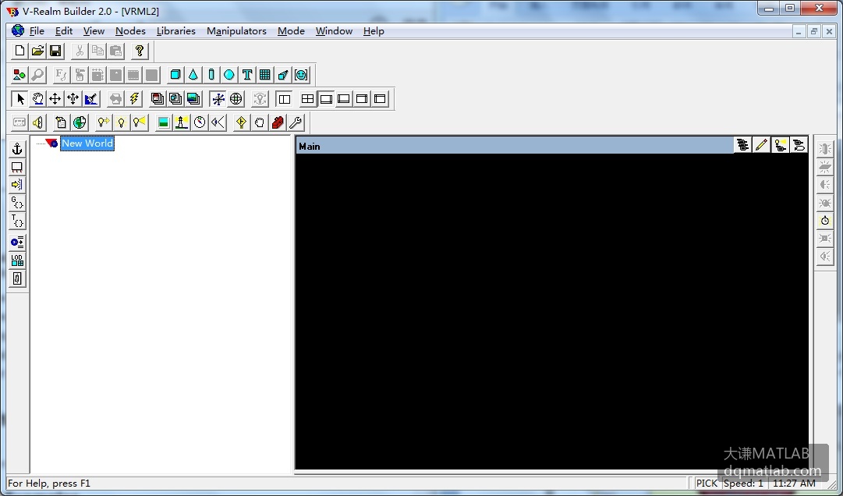Click the wireframe globe icon
843x496 pixels.
[236, 99]
